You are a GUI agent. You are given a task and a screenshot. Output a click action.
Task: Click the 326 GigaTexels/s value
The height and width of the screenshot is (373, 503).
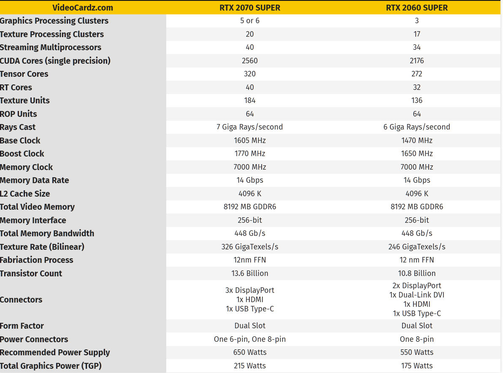(250, 247)
